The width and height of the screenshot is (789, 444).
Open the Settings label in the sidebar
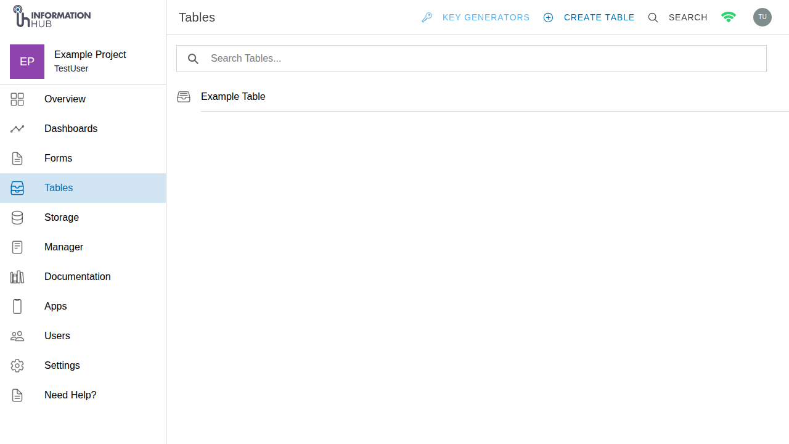coord(62,366)
